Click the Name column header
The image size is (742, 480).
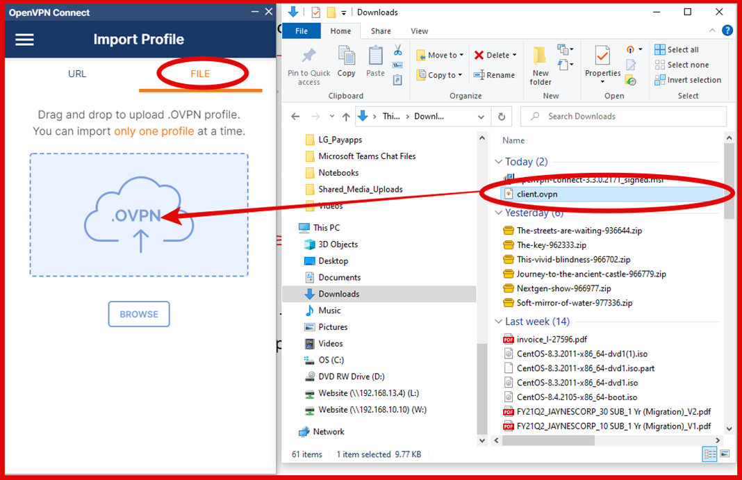tap(513, 140)
